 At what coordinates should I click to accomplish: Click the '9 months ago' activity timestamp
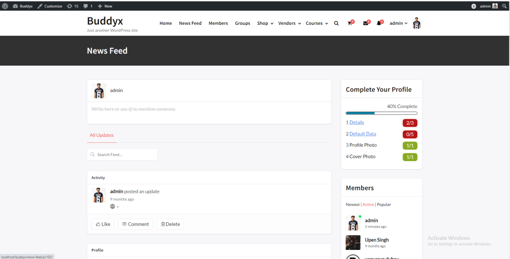[x=122, y=199]
